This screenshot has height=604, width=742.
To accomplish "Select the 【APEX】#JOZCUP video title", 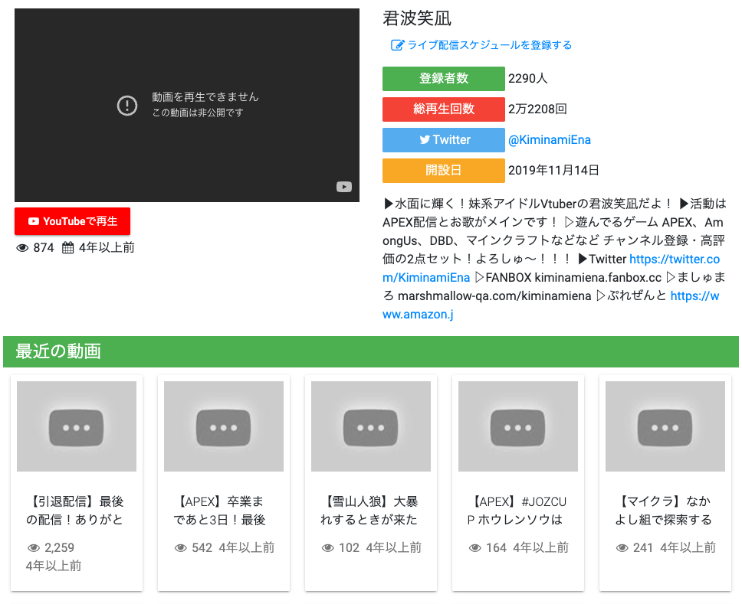I will pyautogui.click(x=518, y=511).
